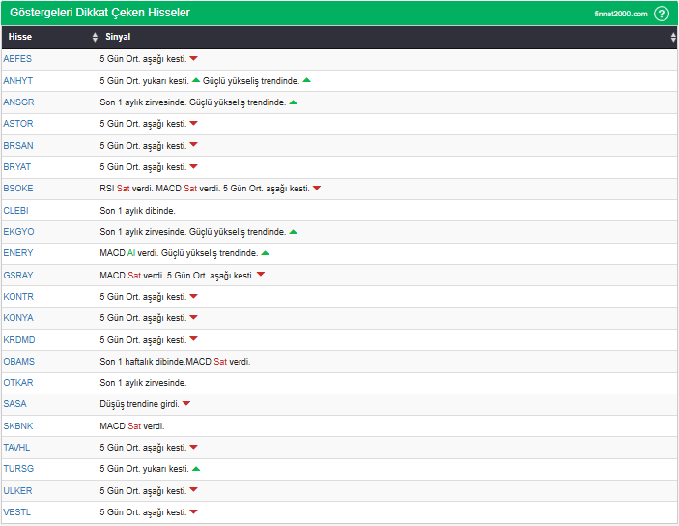Screen dimensions: 679x526
Task: Select 'MACD Al verdi.' signal in ENERY row
Action: (129, 253)
